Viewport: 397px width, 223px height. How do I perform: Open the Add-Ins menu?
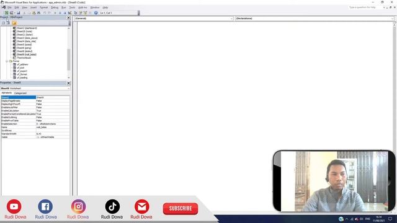click(83, 7)
